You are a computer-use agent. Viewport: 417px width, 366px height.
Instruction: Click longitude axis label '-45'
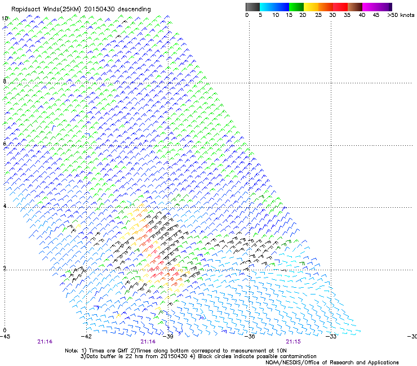point(5,337)
